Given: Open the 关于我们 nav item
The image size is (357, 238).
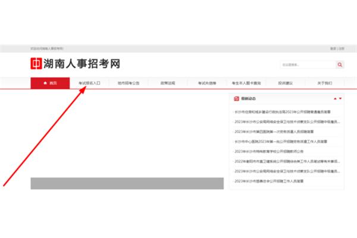Looking at the screenshot, I should pyautogui.click(x=325, y=83).
